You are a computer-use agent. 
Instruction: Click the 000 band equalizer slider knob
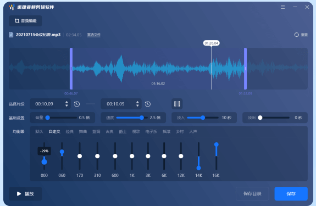(44, 162)
